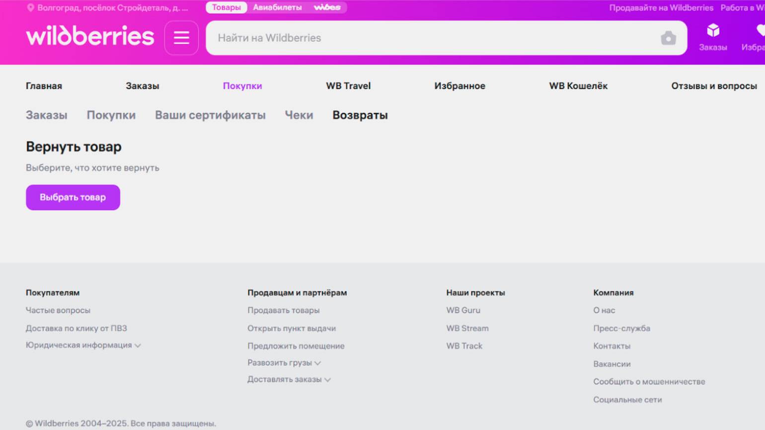Focus the Найти на Wildberries search field
765x430 pixels.
[446, 38]
